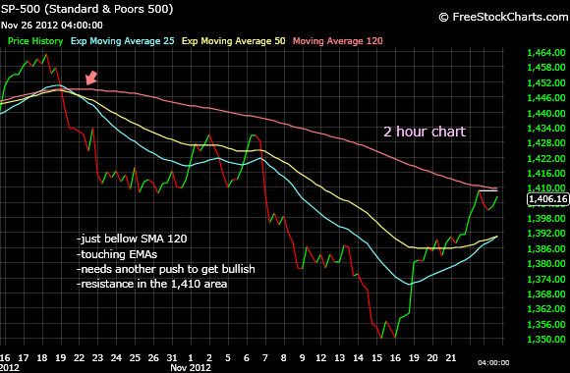
Task: Click the 1,350.00 price axis label
Action: click(x=546, y=340)
